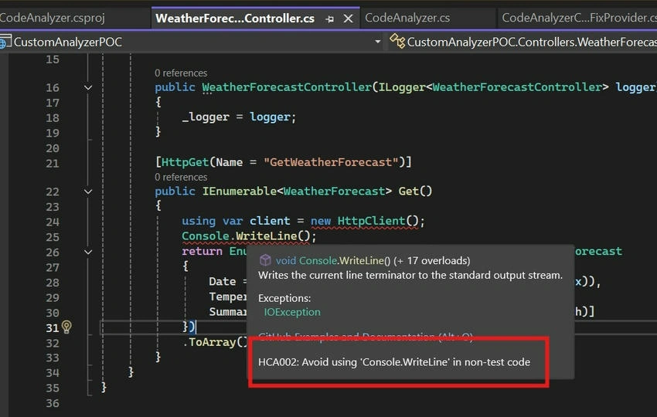
Task: Click the class icon beside CustomAnalyzerPOC.Controllers
Action: [397, 41]
